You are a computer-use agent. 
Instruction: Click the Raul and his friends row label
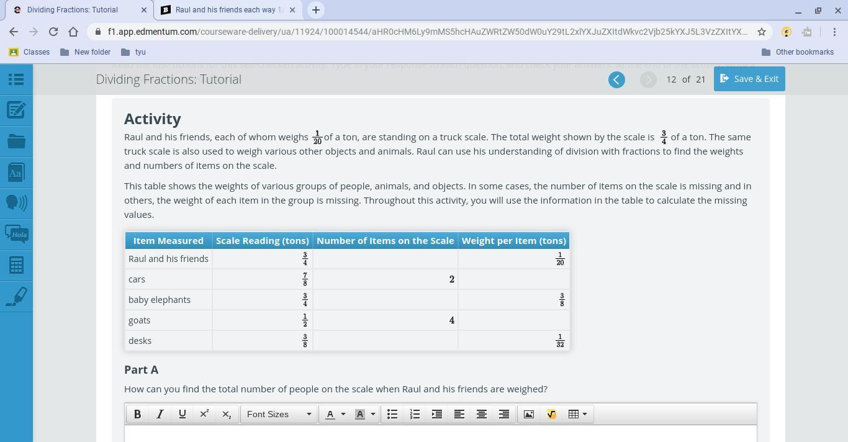(x=168, y=259)
